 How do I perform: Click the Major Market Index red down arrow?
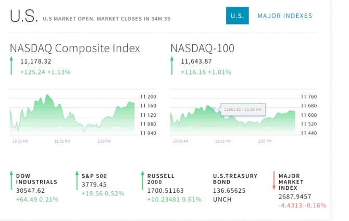click(x=275, y=180)
